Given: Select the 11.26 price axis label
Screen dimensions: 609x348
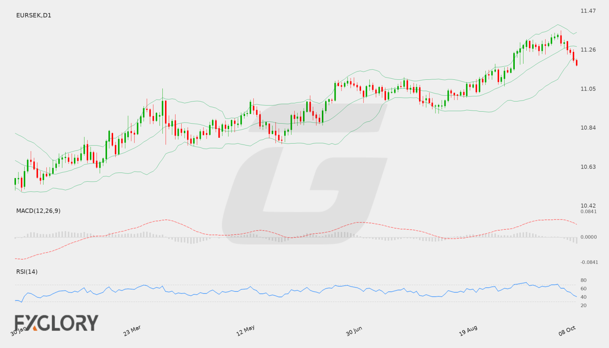Looking at the screenshot, I should tap(588, 50).
